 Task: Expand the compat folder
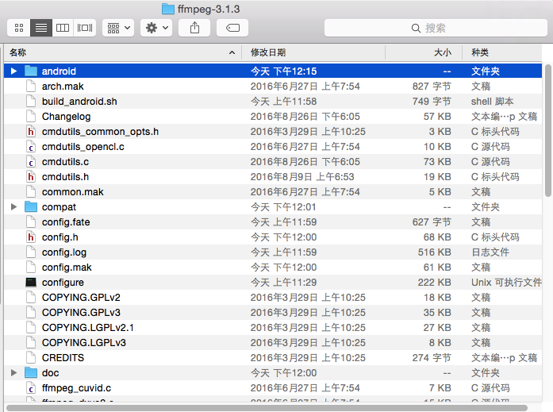(13, 207)
